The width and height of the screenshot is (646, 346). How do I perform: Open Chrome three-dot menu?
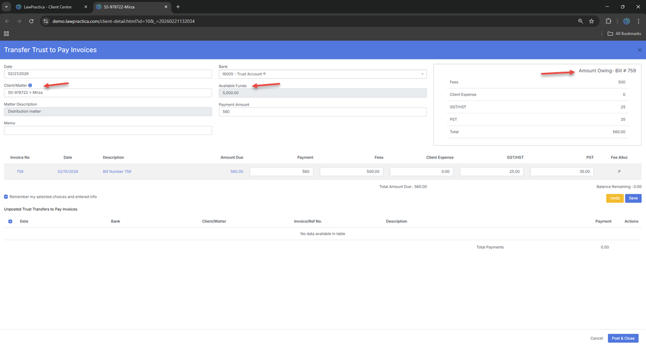pos(638,21)
